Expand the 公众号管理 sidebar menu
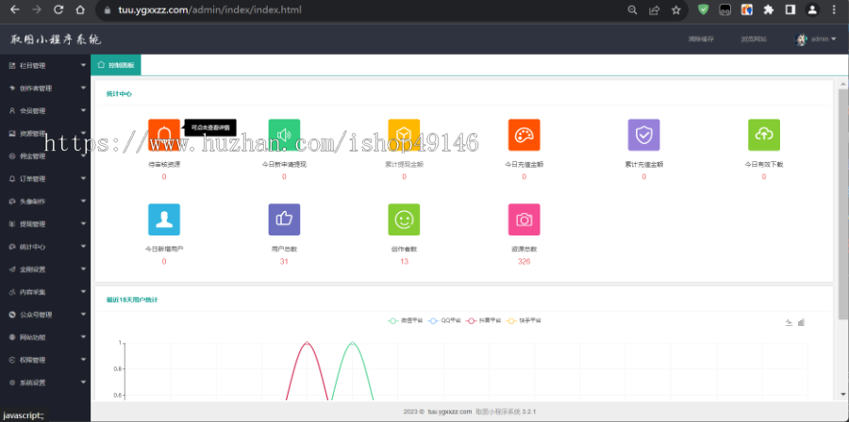The image size is (849, 422). click(45, 315)
